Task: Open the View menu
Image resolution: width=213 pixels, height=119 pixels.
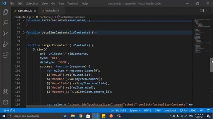Action: [44, 4]
